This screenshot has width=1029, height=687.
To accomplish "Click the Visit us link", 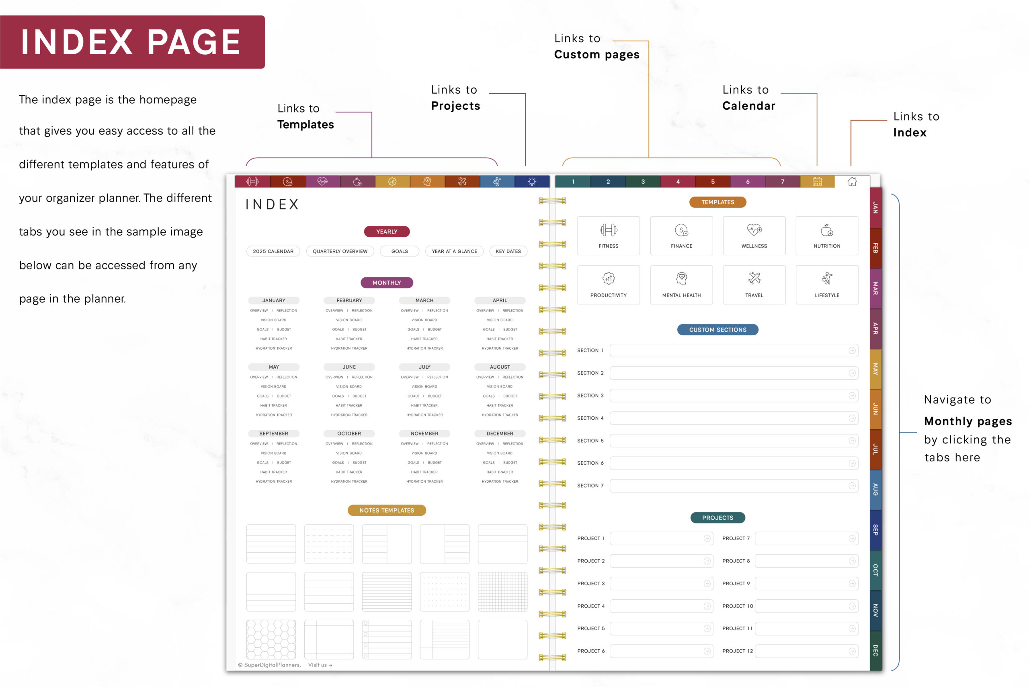I will (x=320, y=664).
